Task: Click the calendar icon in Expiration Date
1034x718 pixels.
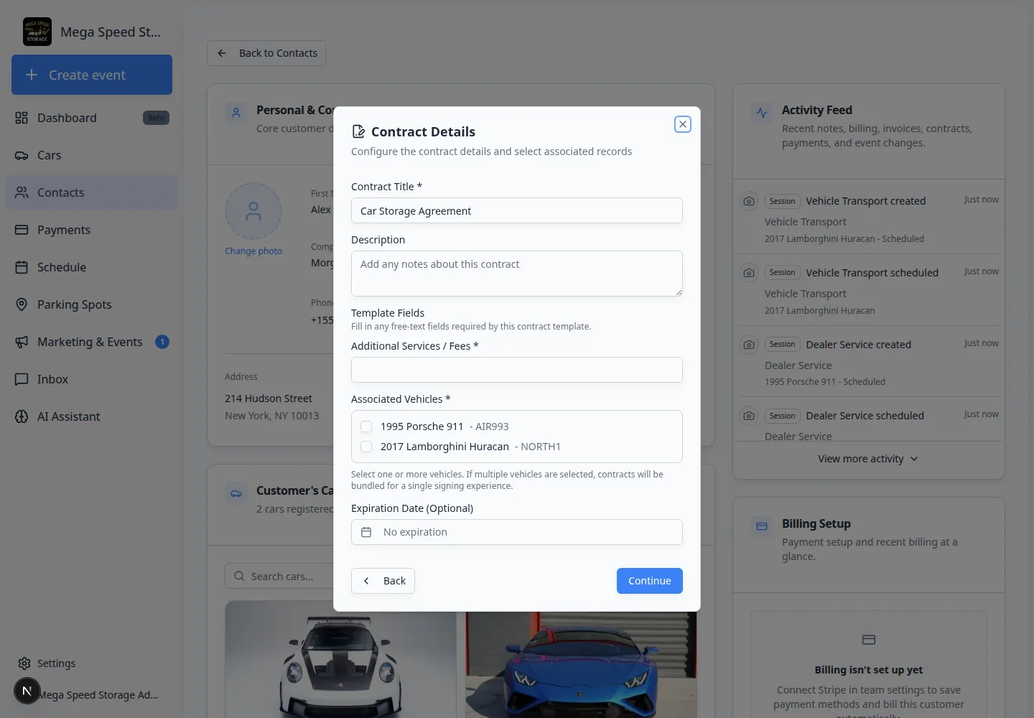Action: (x=366, y=532)
